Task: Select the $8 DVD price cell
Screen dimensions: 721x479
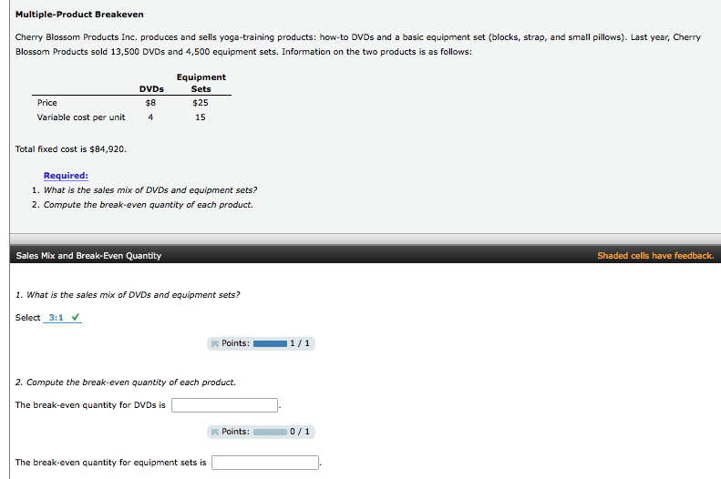Action: (x=150, y=103)
